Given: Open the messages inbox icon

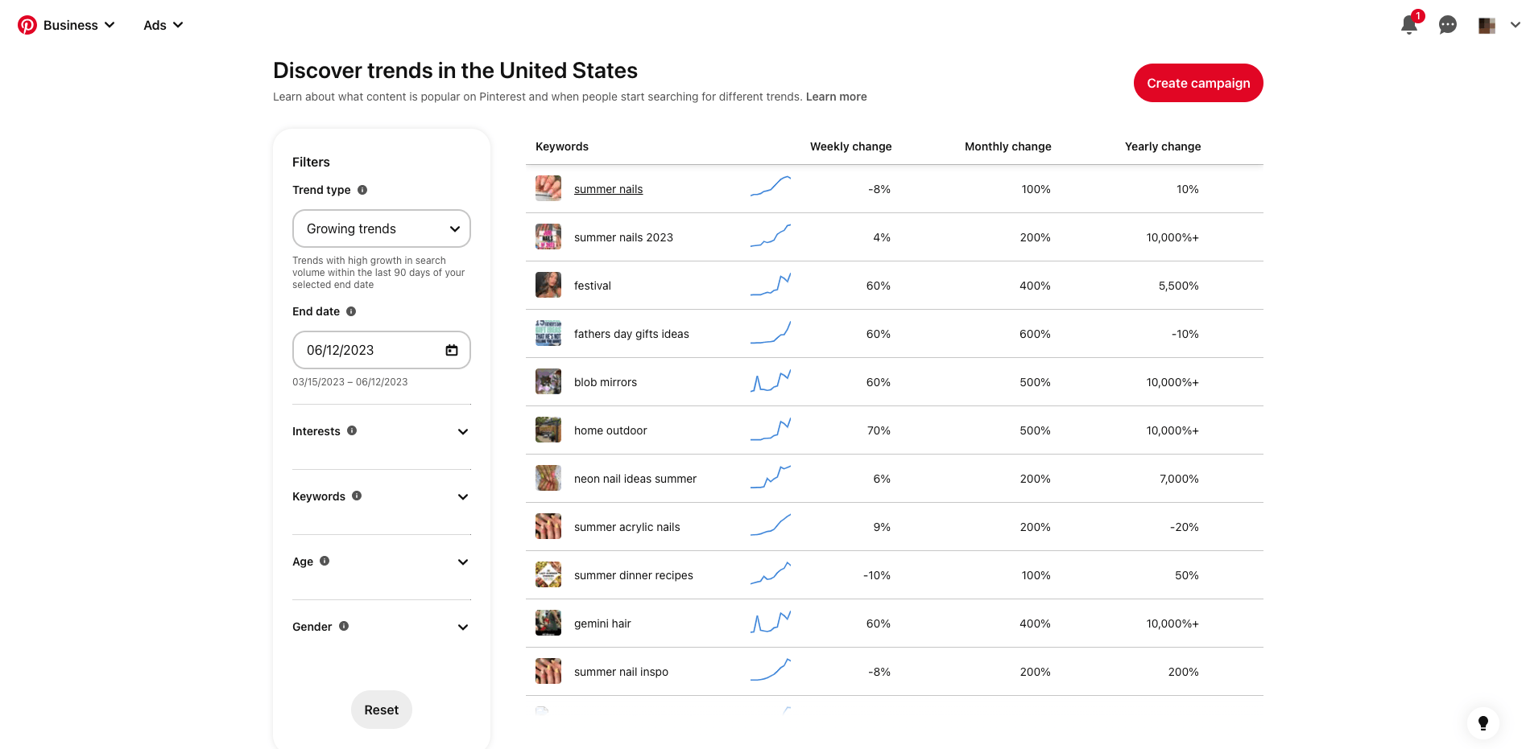Looking at the screenshot, I should pyautogui.click(x=1447, y=25).
